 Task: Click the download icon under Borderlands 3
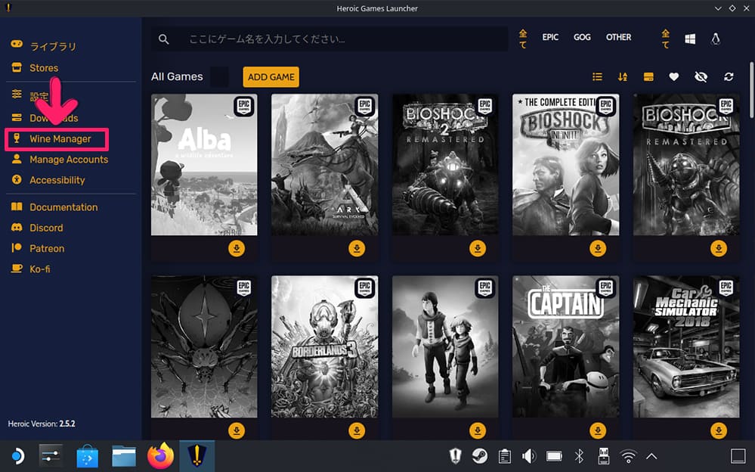357,430
